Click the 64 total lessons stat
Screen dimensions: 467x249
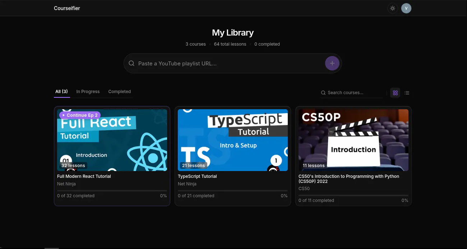pyautogui.click(x=230, y=44)
